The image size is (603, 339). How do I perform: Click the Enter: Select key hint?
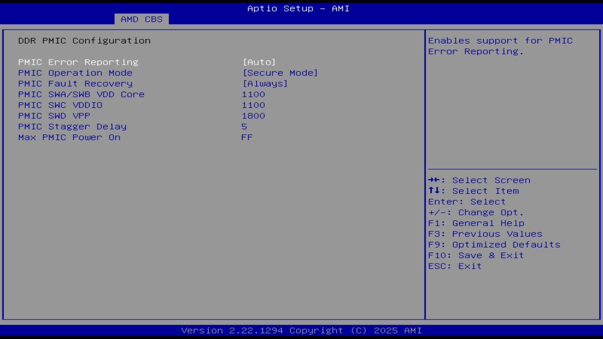(467, 202)
